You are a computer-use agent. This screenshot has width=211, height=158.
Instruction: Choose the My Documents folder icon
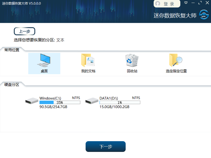pyautogui.click(x=88, y=61)
